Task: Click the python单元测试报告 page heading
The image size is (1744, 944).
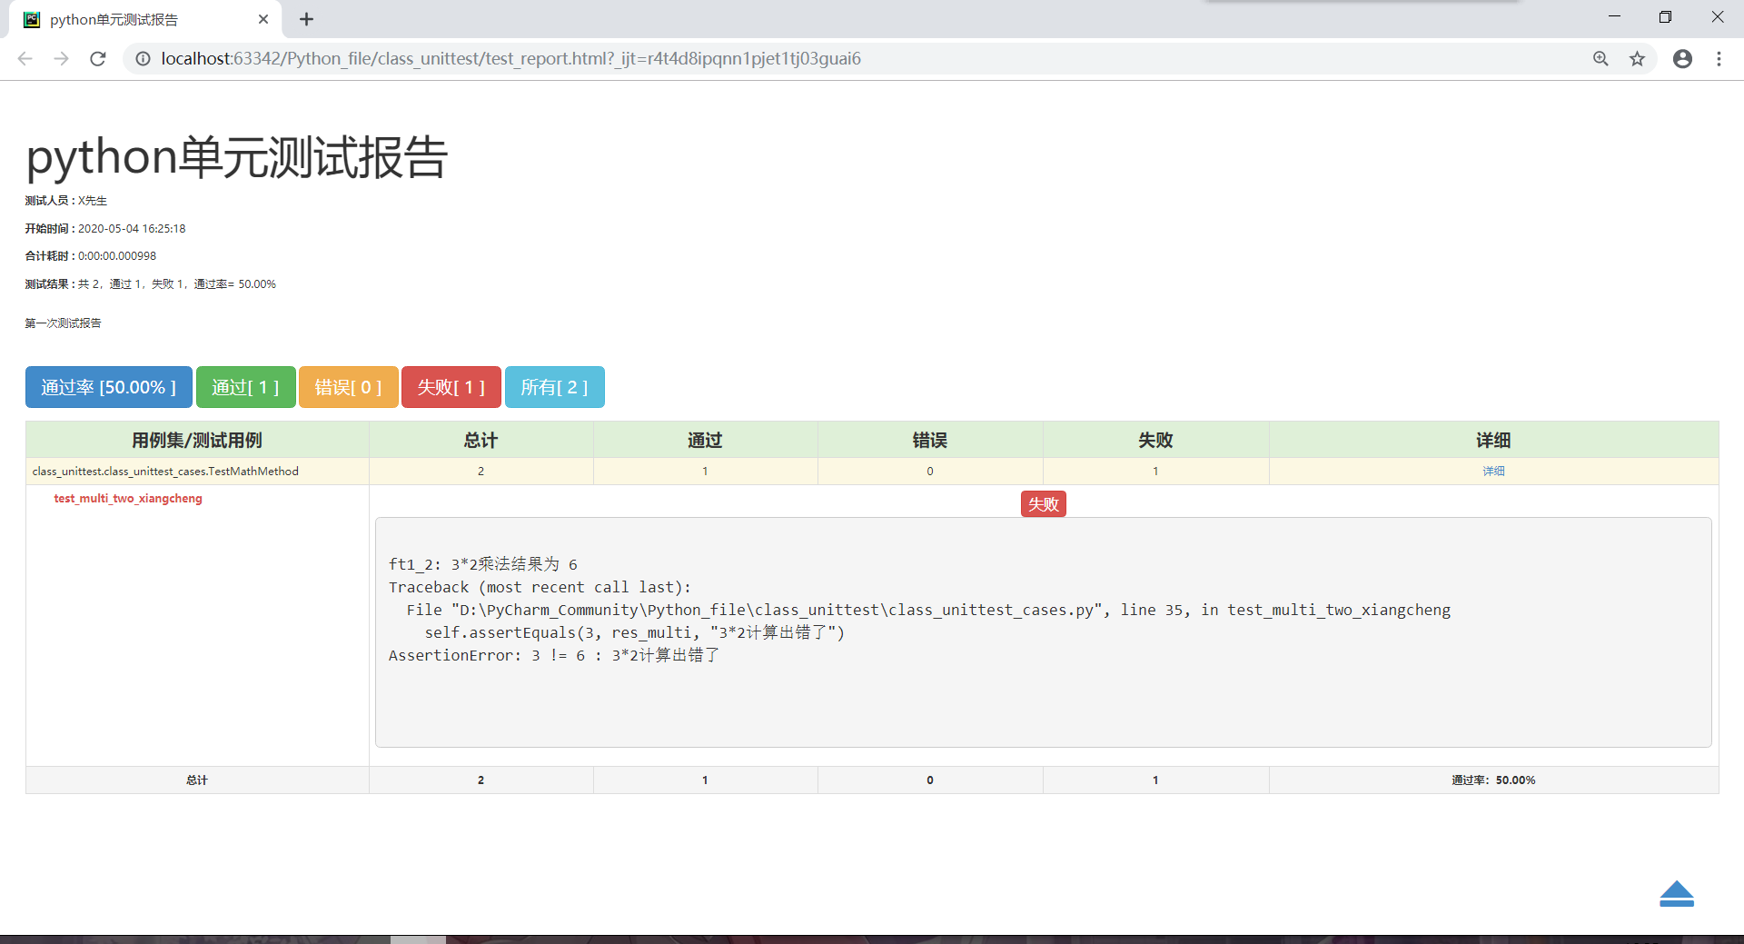Action: click(237, 157)
